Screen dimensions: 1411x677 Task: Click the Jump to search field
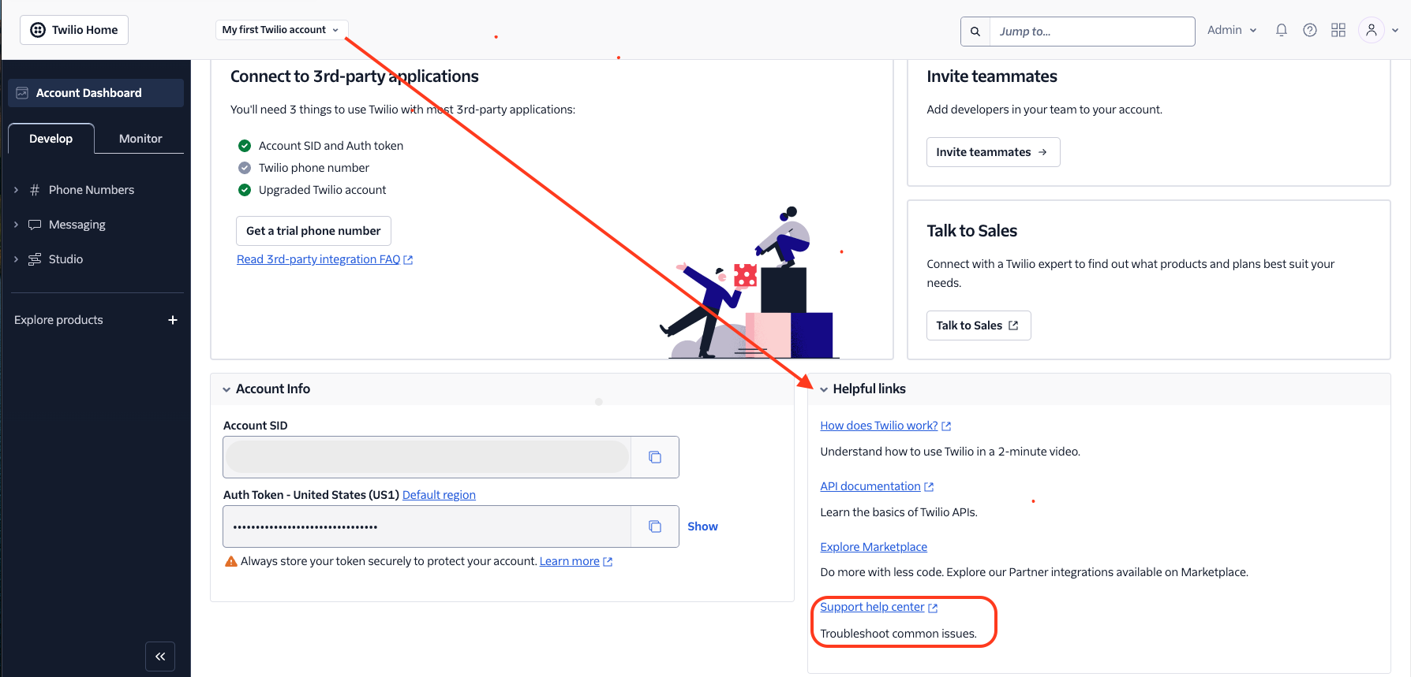point(1091,32)
